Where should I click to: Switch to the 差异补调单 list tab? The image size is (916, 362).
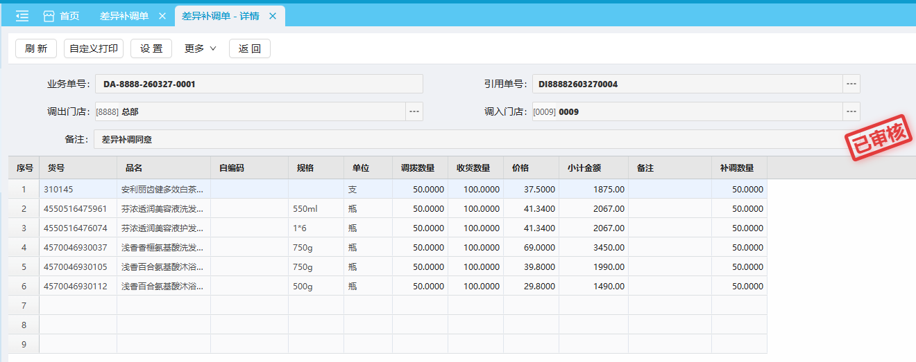tap(124, 16)
